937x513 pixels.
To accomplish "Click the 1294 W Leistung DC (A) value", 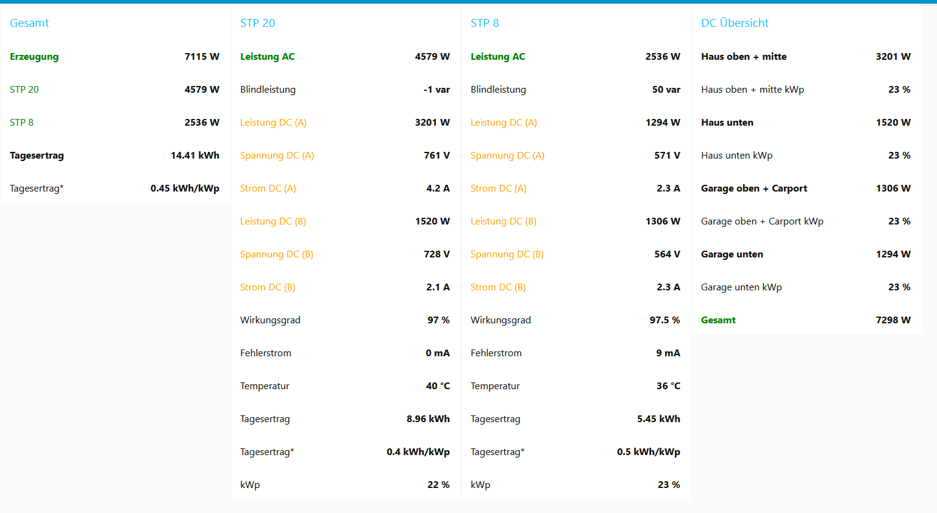I will point(663,123).
